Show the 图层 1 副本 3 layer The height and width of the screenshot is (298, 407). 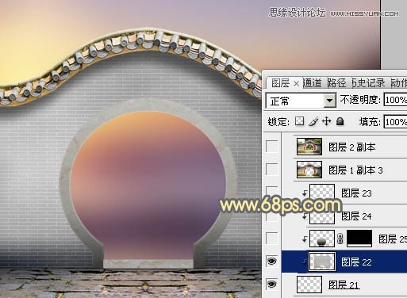[272, 170]
